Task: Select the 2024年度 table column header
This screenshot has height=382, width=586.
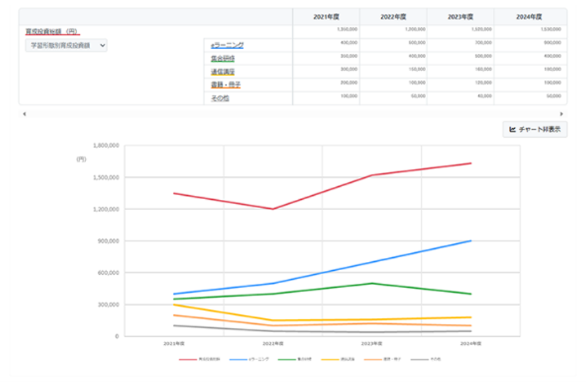Action: click(529, 17)
